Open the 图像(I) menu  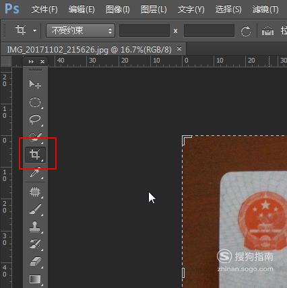118,9
